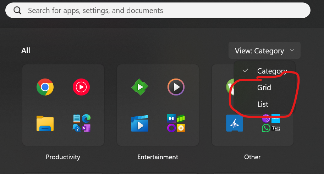Launch the green diamond play app in Entertainment

click(140, 87)
